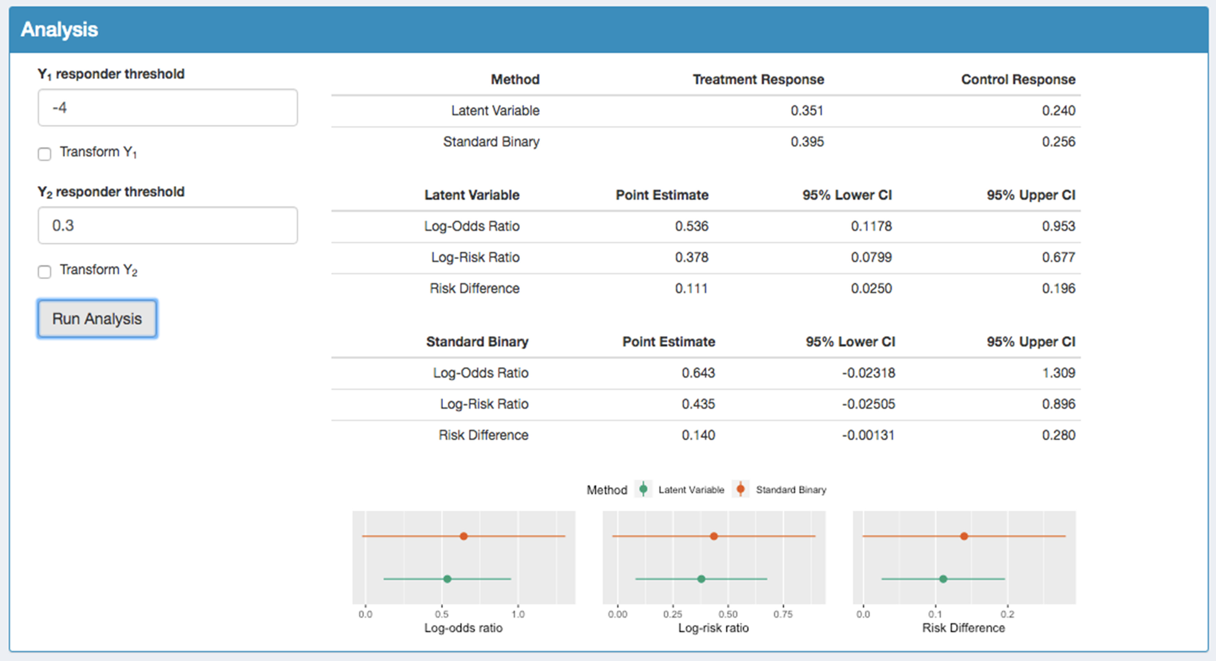Select the -0.02505 lower CI value
The image size is (1216, 661).
(x=869, y=404)
